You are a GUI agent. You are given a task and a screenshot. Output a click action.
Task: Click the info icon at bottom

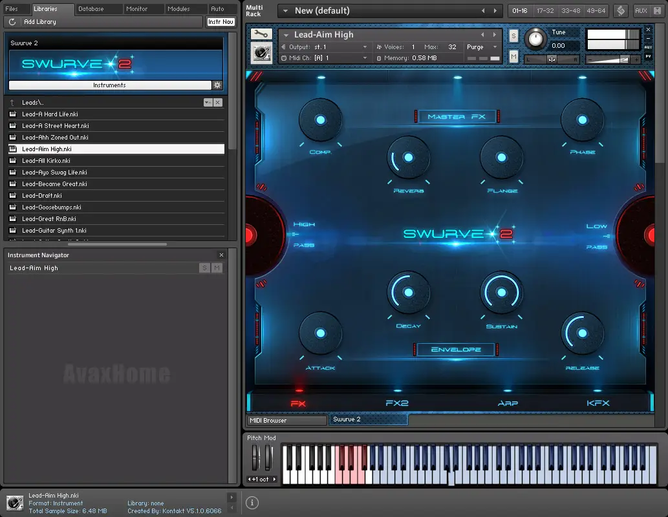click(252, 503)
